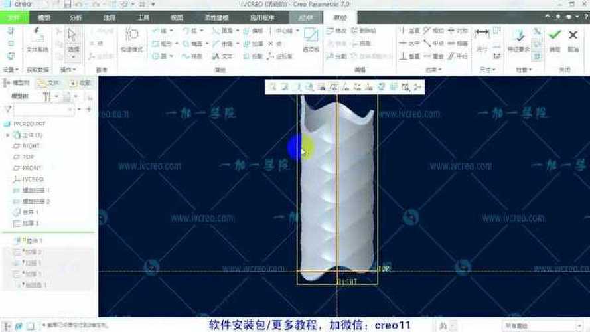Click the Feature Requirements icon
Image resolution: width=590 pixels, height=332 pixels.
pos(518,37)
